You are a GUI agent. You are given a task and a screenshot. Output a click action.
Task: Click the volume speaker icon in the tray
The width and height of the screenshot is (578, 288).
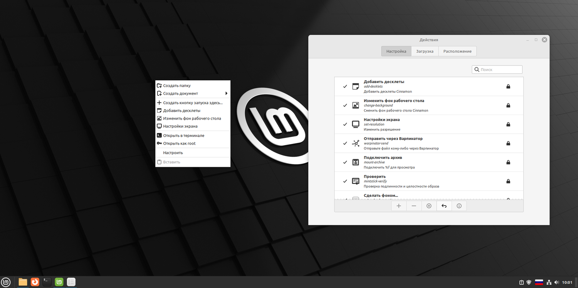tap(557, 283)
